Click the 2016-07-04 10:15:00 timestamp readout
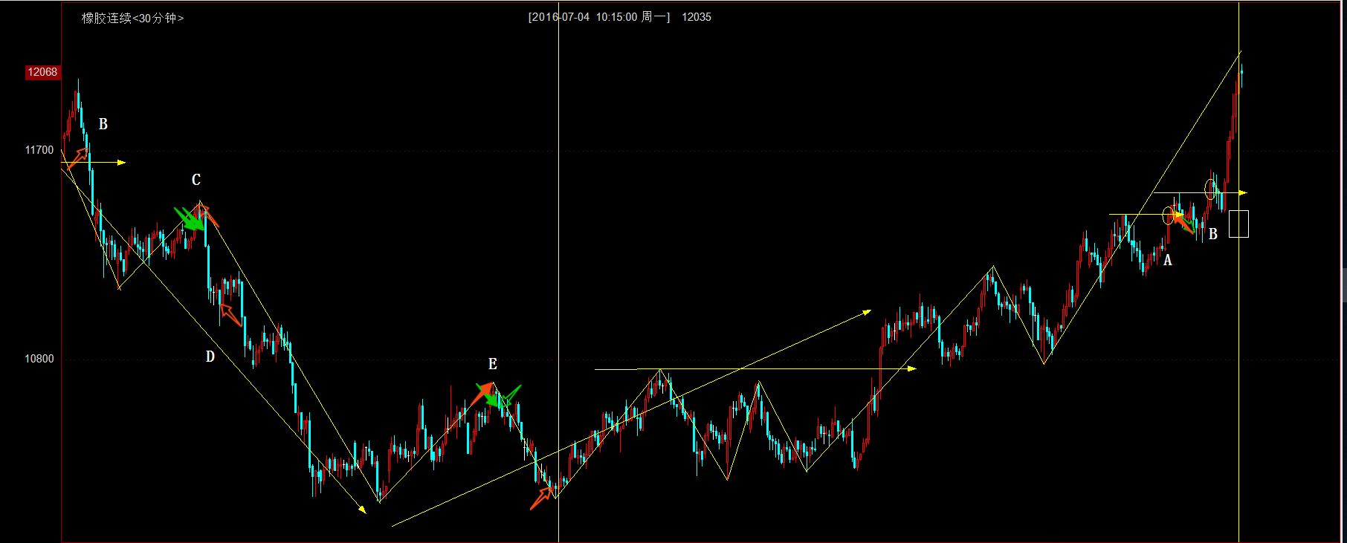The image size is (1347, 543). [599, 17]
